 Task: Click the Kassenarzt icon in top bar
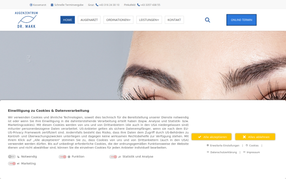(x=31, y=5)
